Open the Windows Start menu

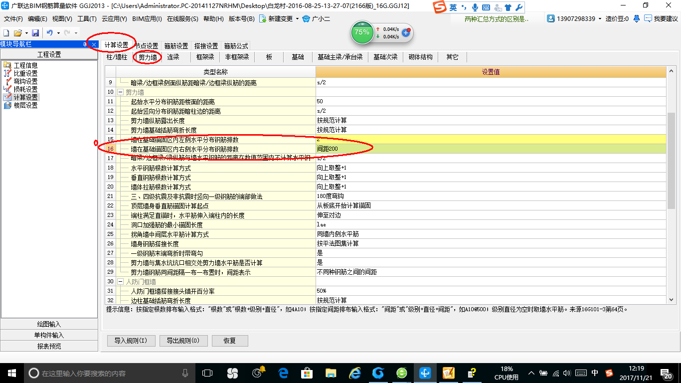tap(11, 373)
